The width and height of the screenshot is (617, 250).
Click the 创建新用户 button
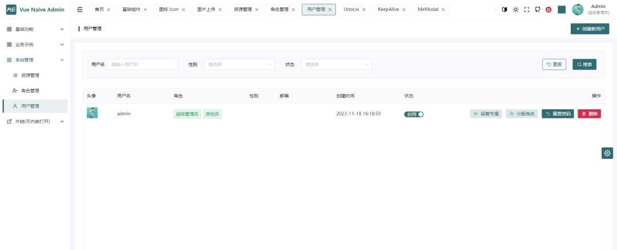[x=590, y=29]
